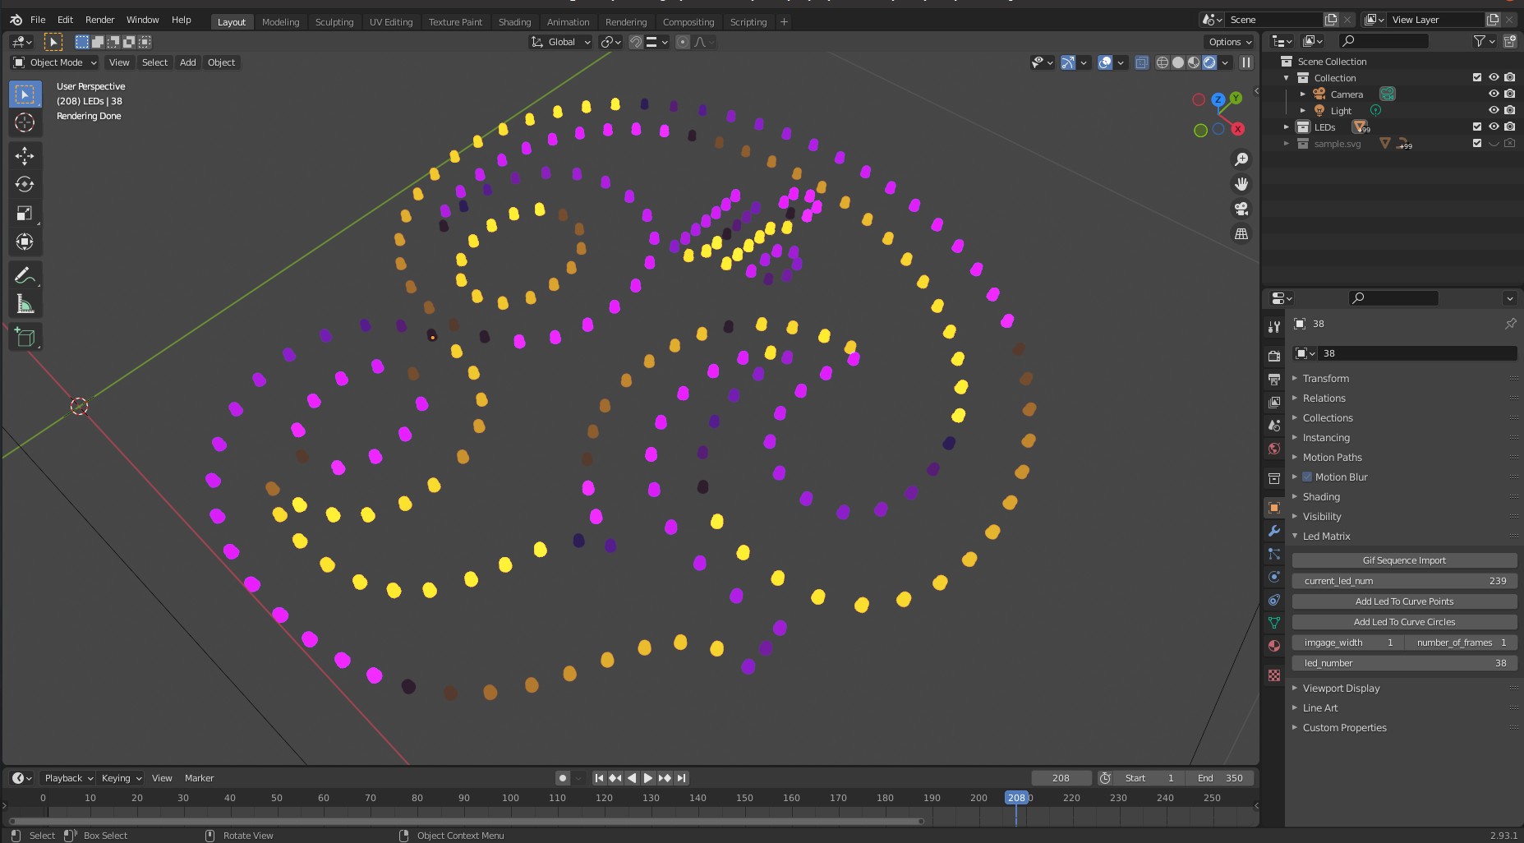This screenshot has width=1524, height=843.
Task: Switch to the Sculpting workspace tab
Action: coord(334,22)
